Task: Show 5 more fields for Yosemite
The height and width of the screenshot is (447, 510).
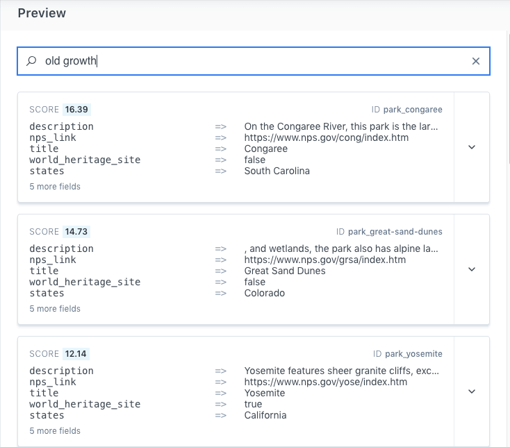Action: pyautogui.click(x=55, y=431)
